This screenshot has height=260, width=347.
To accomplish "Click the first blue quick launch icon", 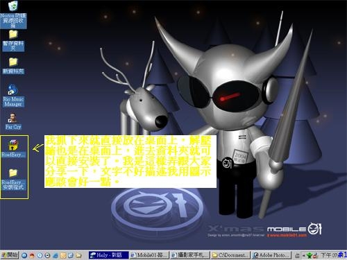I will click(x=24, y=255).
